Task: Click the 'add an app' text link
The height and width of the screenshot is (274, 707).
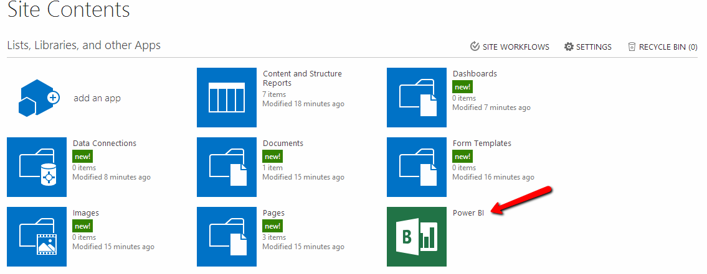Action: (97, 98)
